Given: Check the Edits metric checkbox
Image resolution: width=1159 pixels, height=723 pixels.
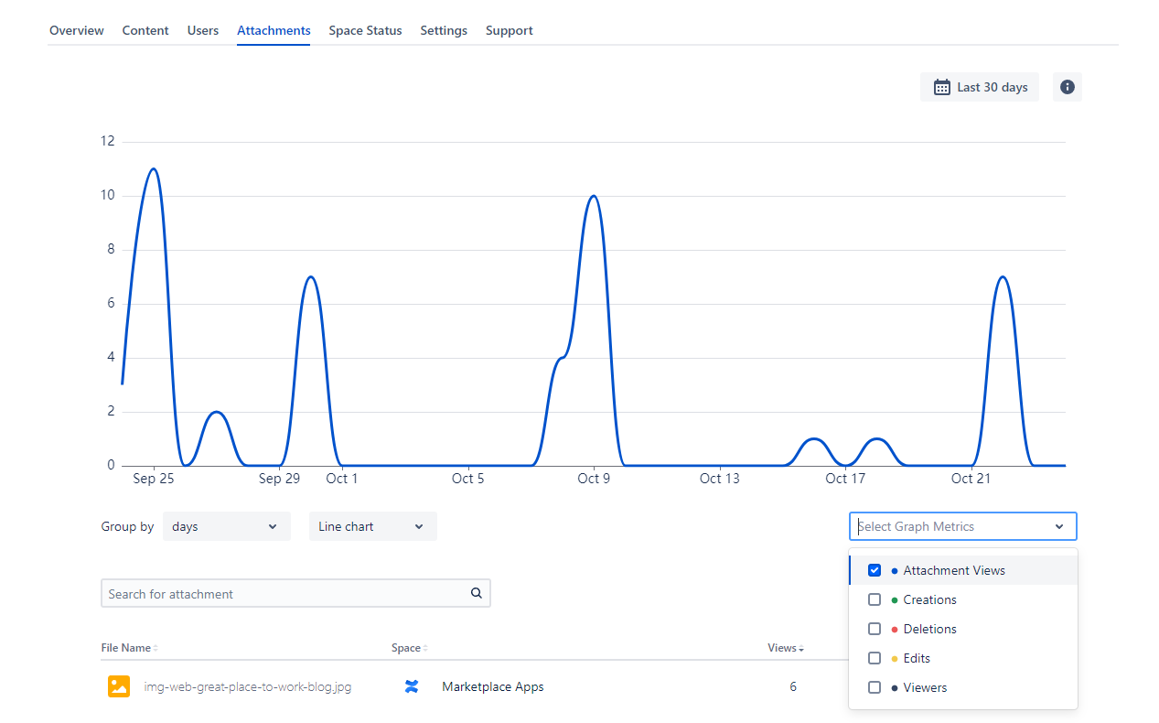Looking at the screenshot, I should pyautogui.click(x=875, y=658).
